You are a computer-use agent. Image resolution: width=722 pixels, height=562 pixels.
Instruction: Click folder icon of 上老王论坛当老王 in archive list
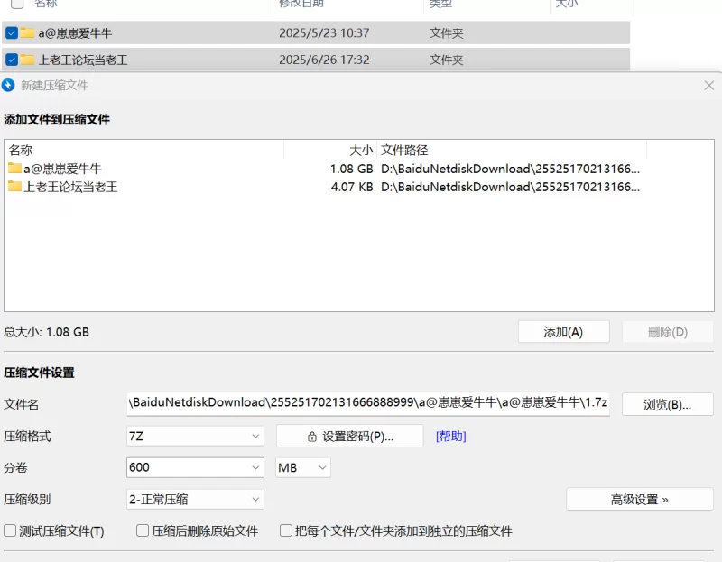(14, 187)
